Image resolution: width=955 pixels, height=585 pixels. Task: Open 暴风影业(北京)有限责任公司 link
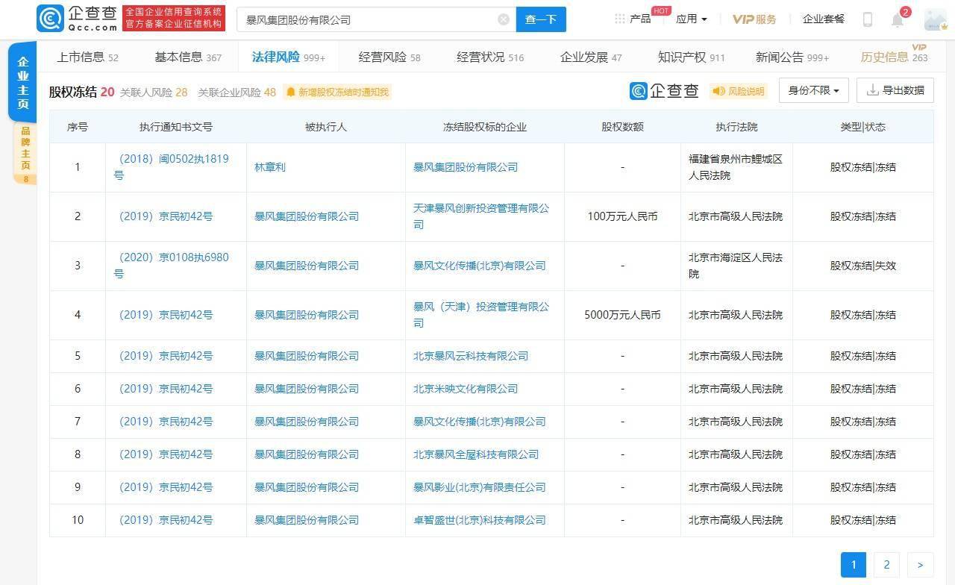(x=480, y=487)
